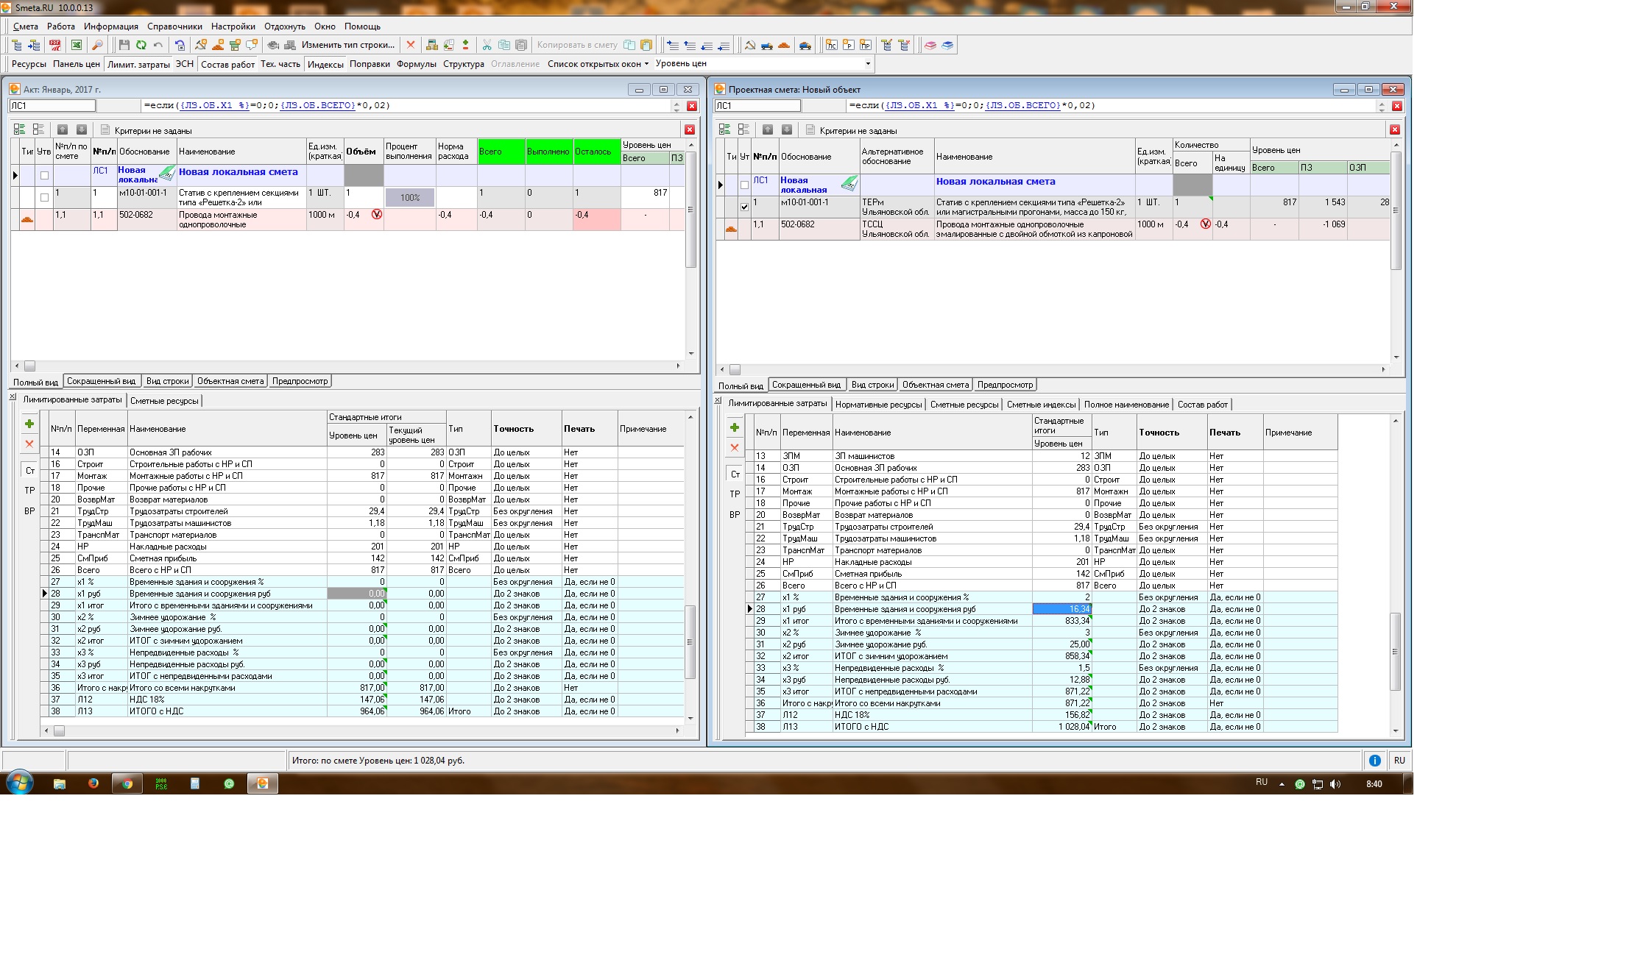Screen dimensions: 1643x971
Task: Click the green plus in Акт limited costs panel
Action: point(29,424)
